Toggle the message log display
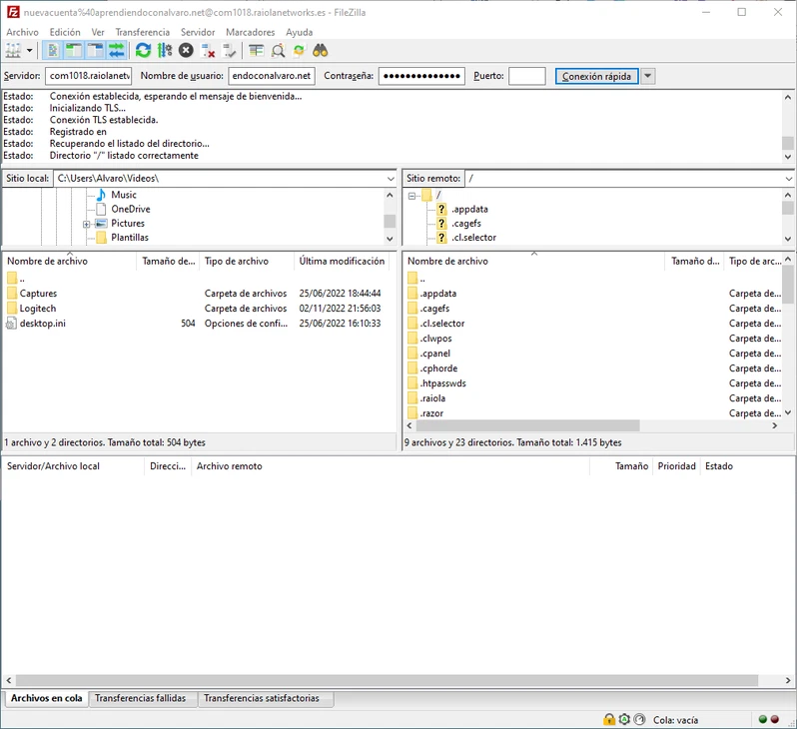Screen dimensions: 797x729 coord(53,51)
